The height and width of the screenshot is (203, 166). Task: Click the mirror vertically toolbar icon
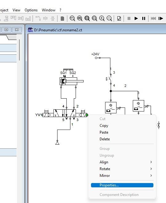[53, 18]
